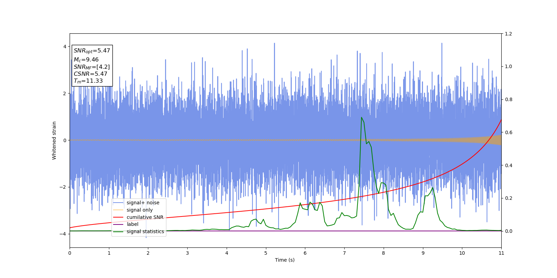Click the red line swatch in legend
This screenshot has width=557, height=278.
(118, 217)
